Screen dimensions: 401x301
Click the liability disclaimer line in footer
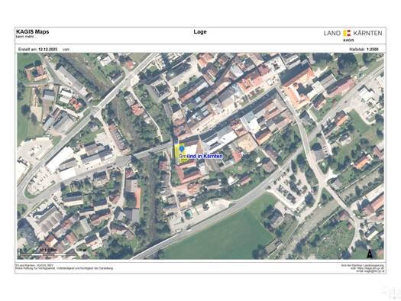tap(64, 268)
